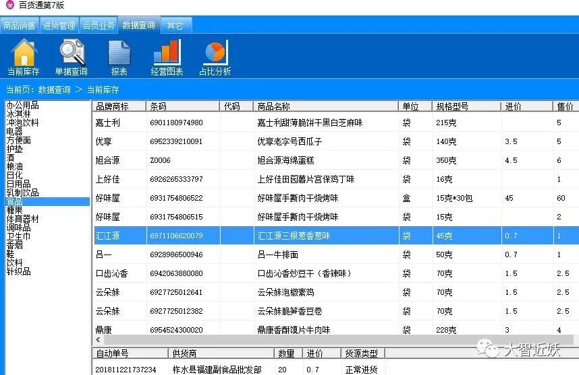The height and width of the screenshot is (375, 579).
Task: Select row 鼎康香酥馍片牛肉味
Action: point(336,329)
